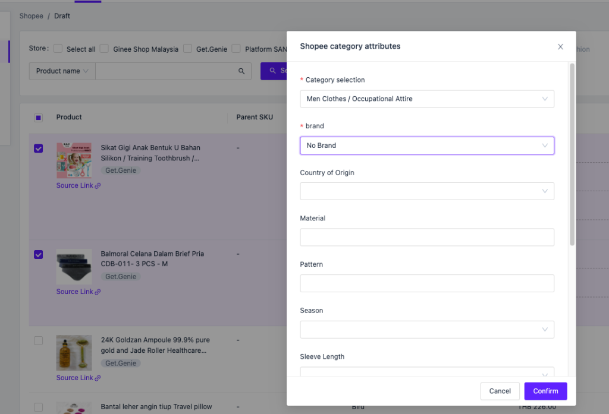
Task: Go to Shopee in the breadcrumb
Action: [32, 16]
